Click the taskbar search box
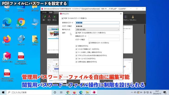 click(29, 92)
